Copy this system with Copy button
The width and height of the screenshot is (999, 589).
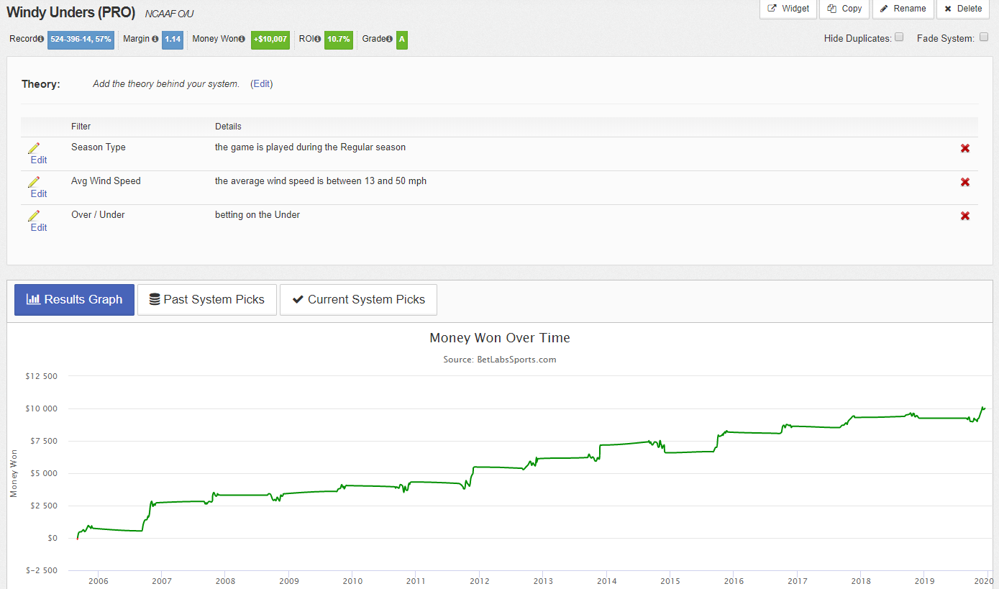pyautogui.click(x=844, y=9)
